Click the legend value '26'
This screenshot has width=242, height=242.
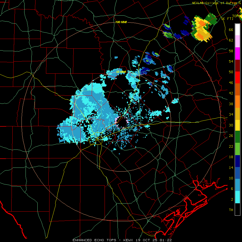pyautogui.click(x=231, y=136)
